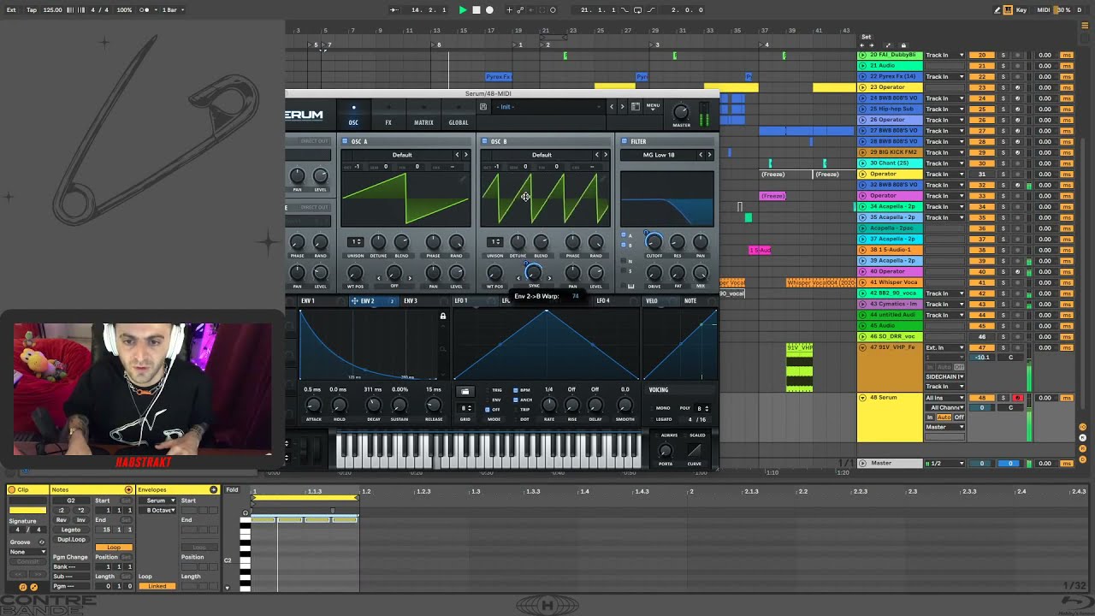Enable or disable OSC B
This screenshot has height=616, width=1095.
point(484,141)
